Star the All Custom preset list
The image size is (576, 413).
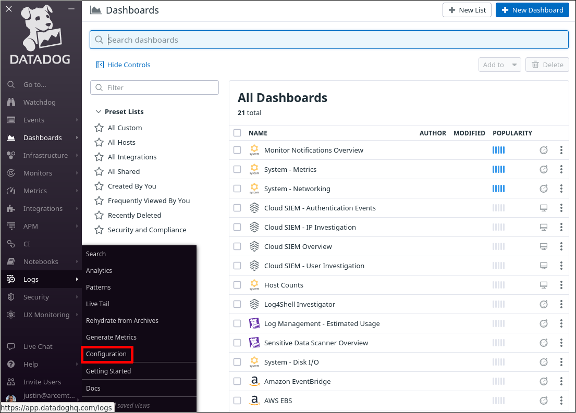[x=99, y=128]
